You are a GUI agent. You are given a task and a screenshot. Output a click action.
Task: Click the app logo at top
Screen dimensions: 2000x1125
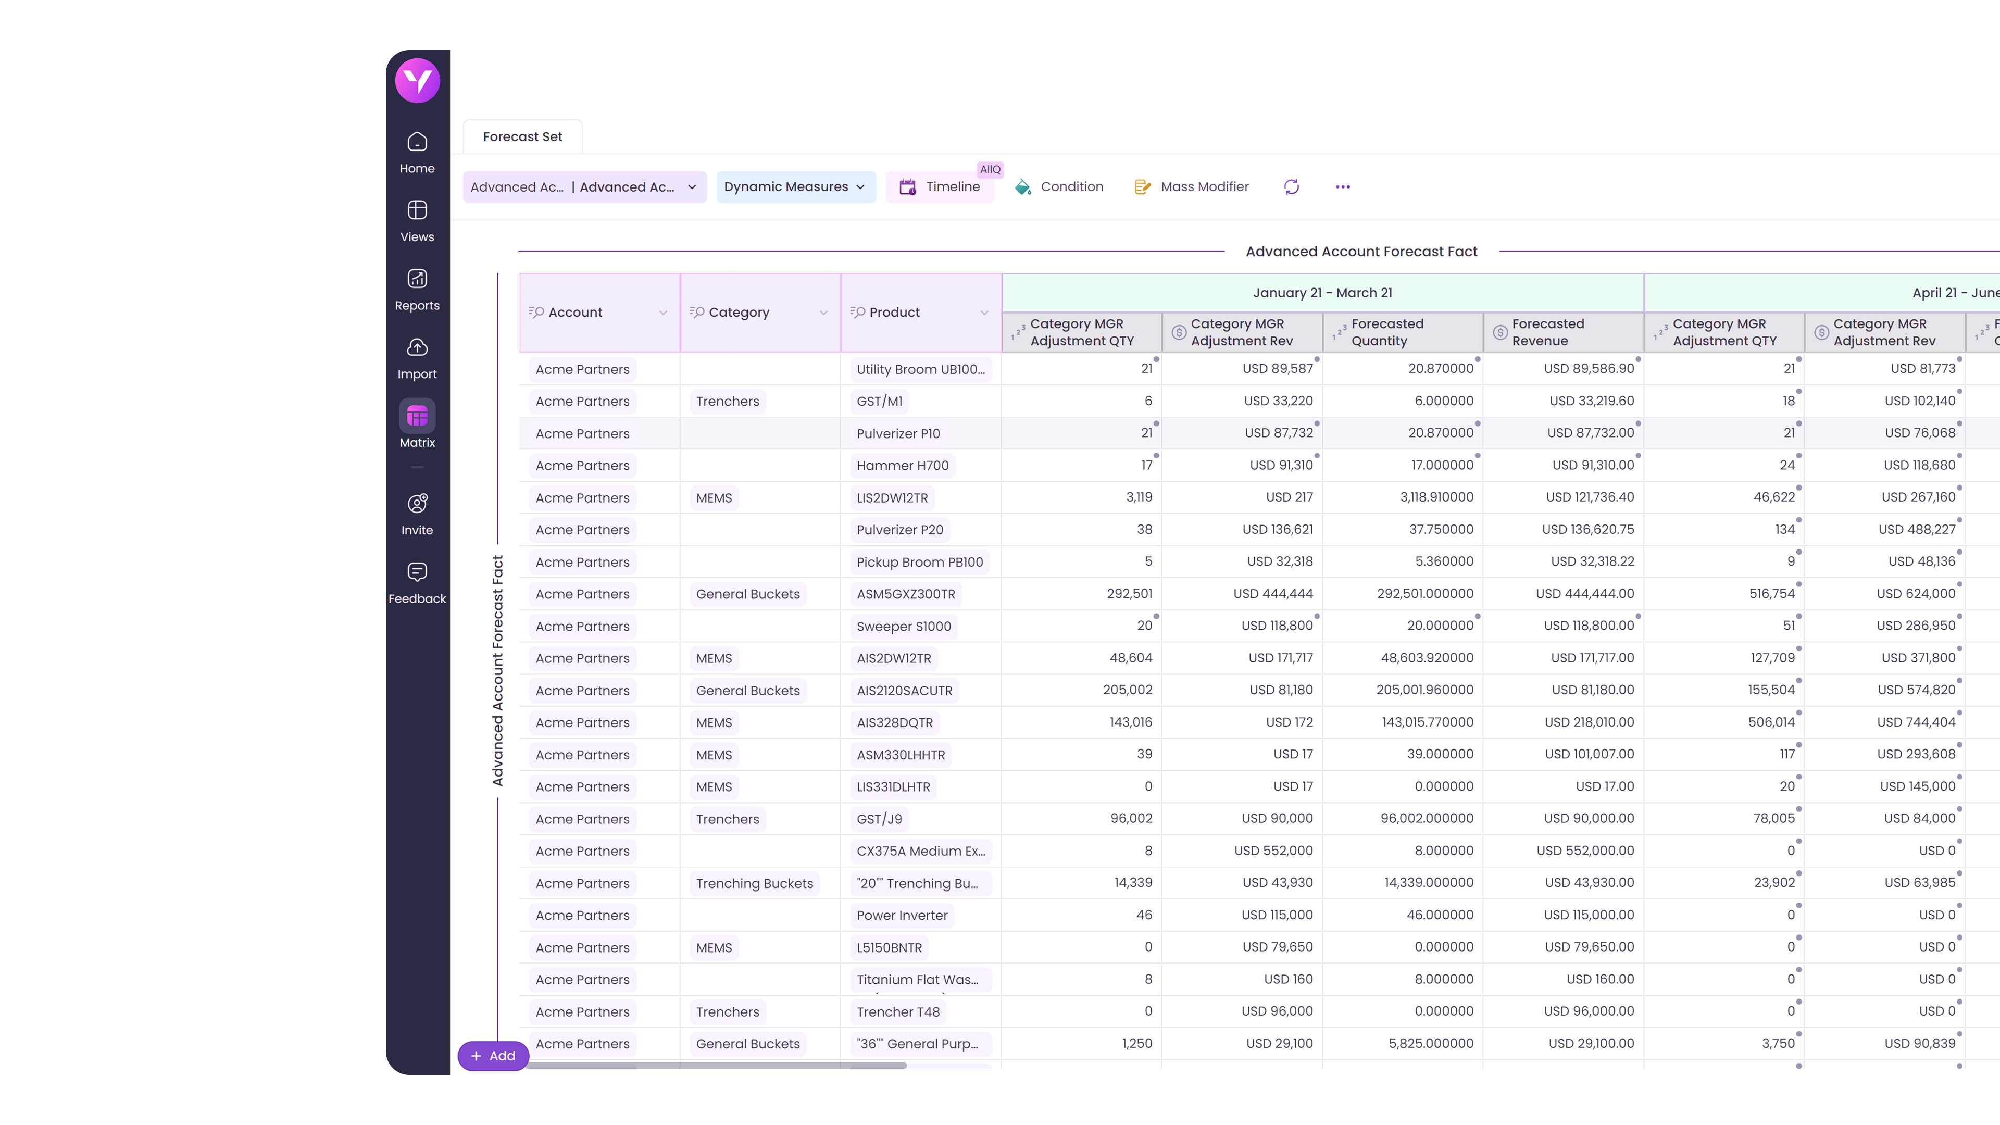417,81
